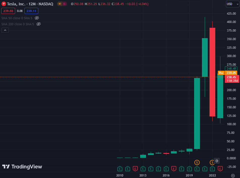Screen dimensions: 240x178
Task: Open earnings marker beneath the left split marker
Action: [x=197, y=169]
